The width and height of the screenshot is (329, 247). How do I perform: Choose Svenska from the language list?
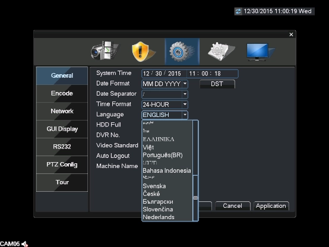pyautogui.click(x=154, y=186)
